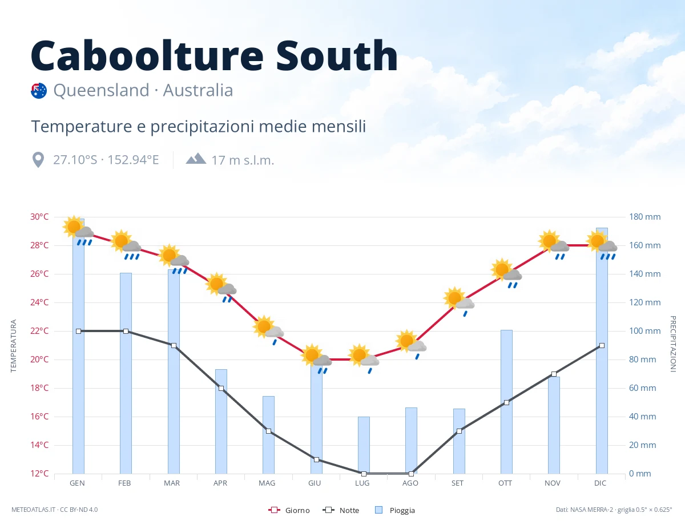Click the August (AGO) weather icon

[x=412, y=345]
